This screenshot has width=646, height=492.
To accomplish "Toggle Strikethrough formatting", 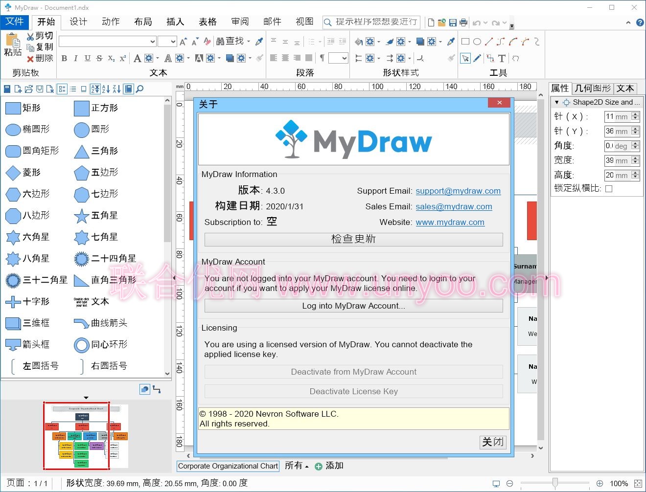I will (99, 58).
